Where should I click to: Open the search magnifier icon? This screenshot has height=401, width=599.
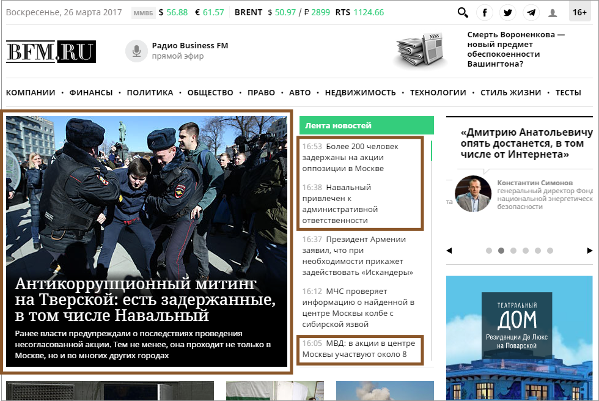463,12
